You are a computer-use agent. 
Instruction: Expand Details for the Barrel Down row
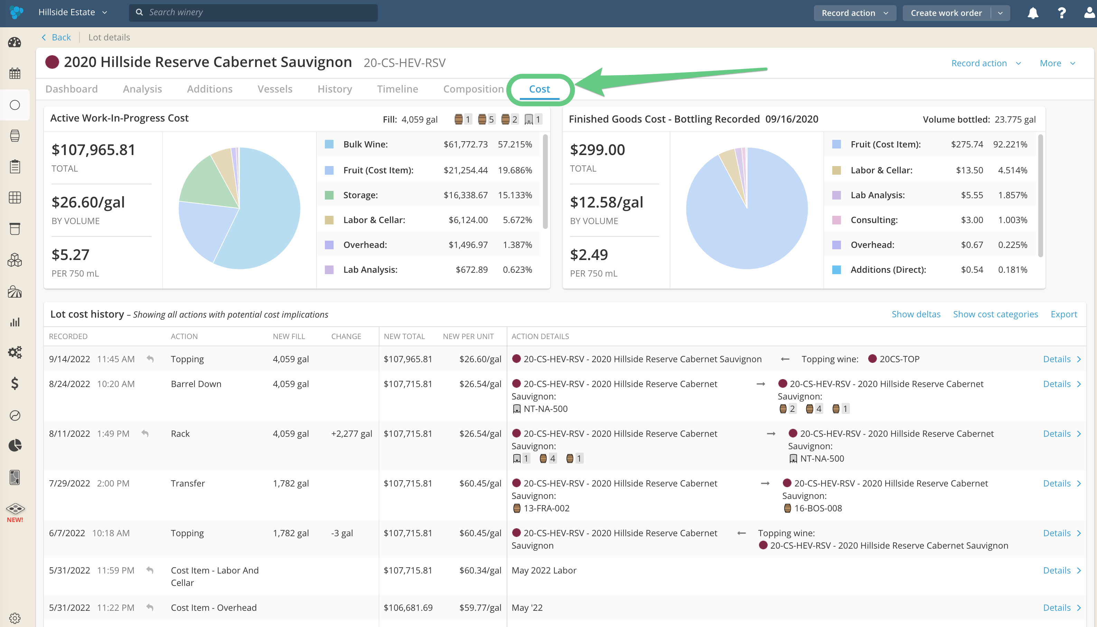click(1062, 384)
